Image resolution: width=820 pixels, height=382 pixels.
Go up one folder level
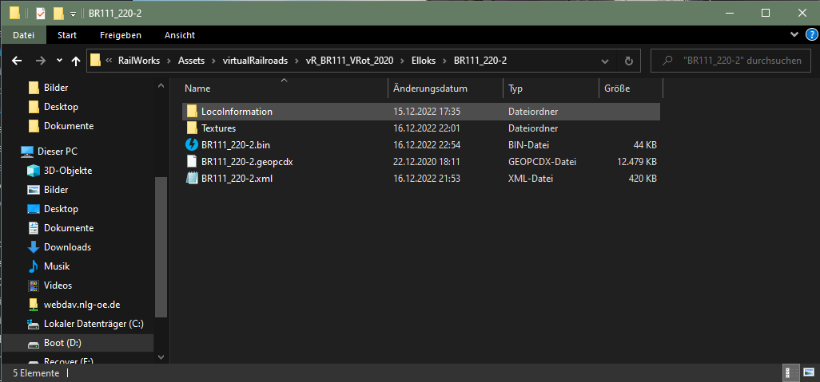pyautogui.click(x=75, y=61)
